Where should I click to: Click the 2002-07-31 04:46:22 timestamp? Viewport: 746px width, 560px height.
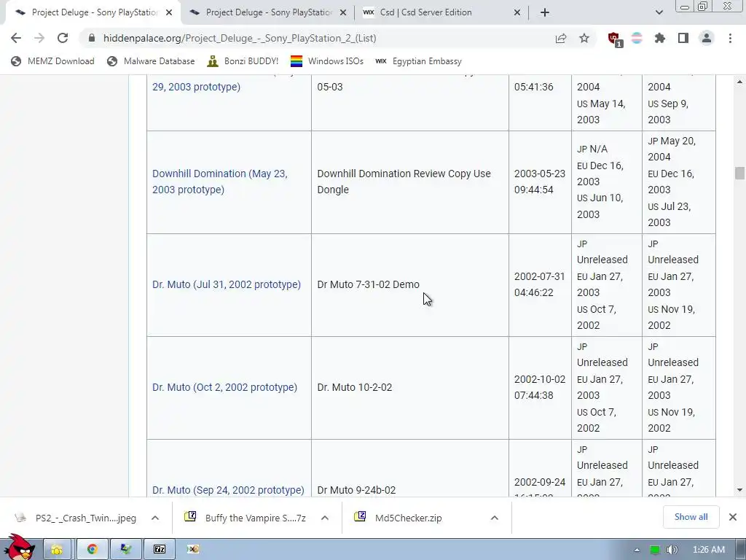pyautogui.click(x=540, y=285)
